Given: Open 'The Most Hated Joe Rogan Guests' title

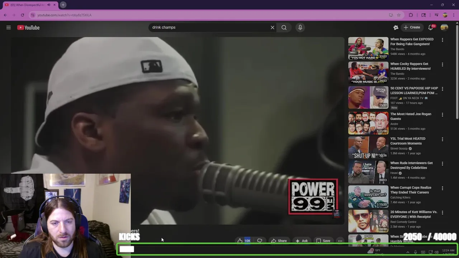Looking at the screenshot, I should (x=411, y=116).
